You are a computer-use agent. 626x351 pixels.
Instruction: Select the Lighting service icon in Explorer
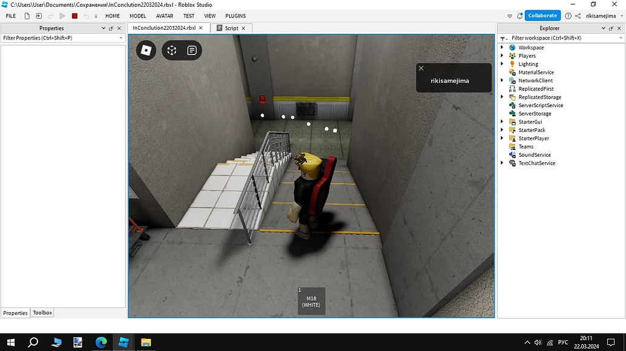pos(512,64)
